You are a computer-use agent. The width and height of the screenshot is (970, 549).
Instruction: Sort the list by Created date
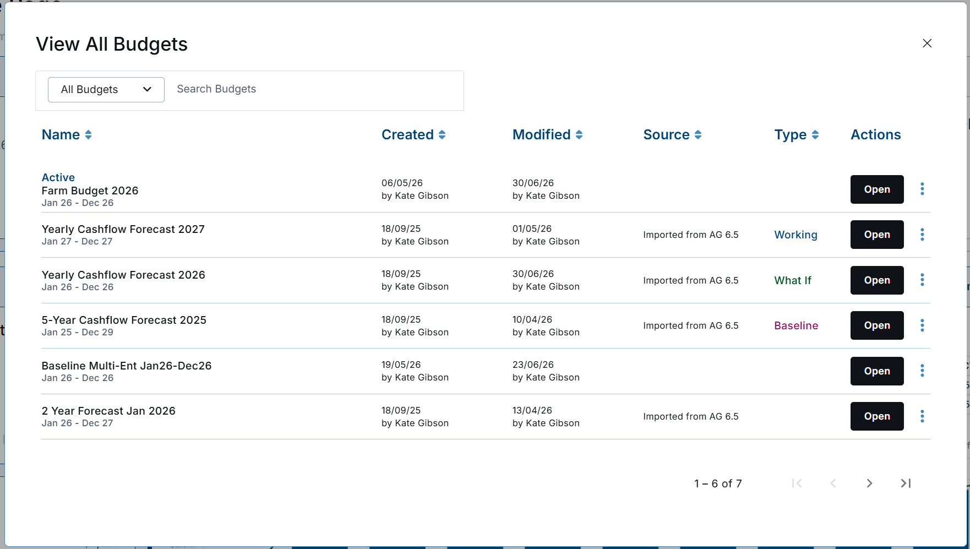[413, 135]
